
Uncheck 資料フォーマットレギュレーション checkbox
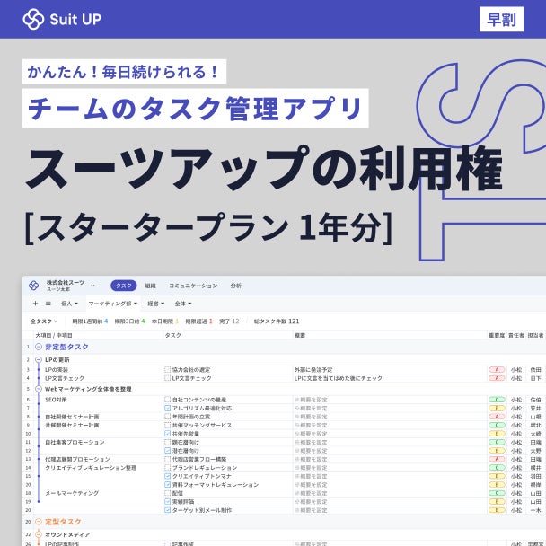tap(168, 484)
